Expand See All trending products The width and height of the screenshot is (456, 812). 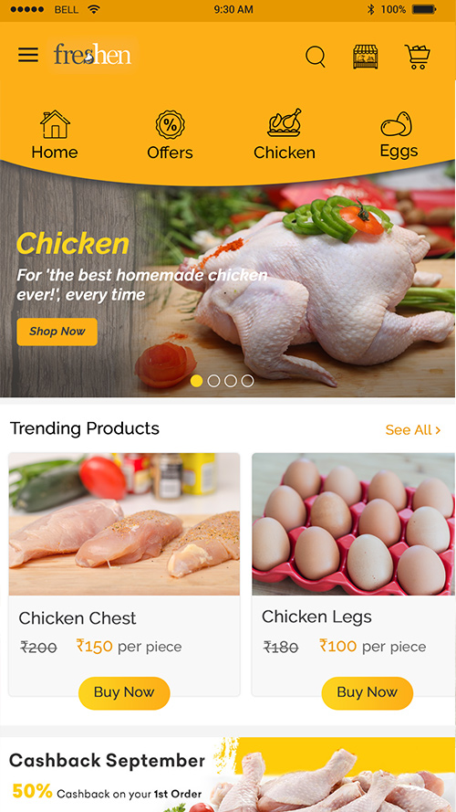pos(413,430)
